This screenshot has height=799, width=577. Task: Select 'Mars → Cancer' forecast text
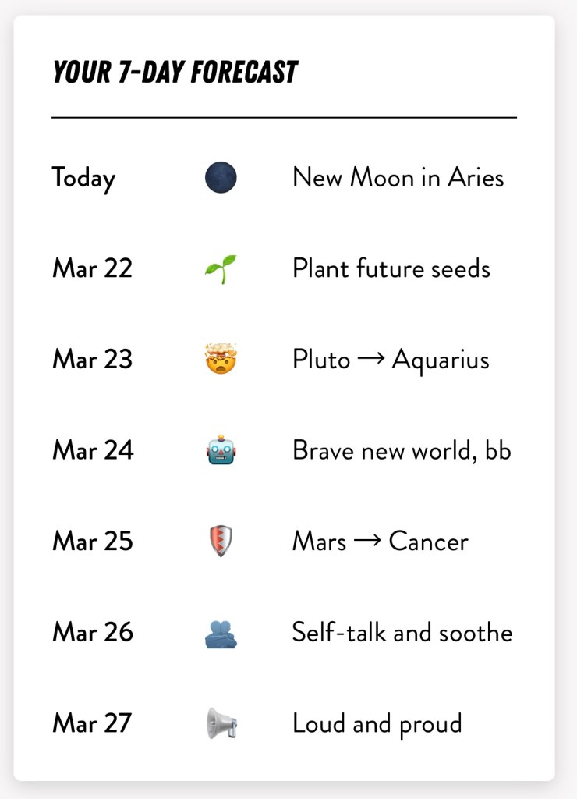coord(381,542)
